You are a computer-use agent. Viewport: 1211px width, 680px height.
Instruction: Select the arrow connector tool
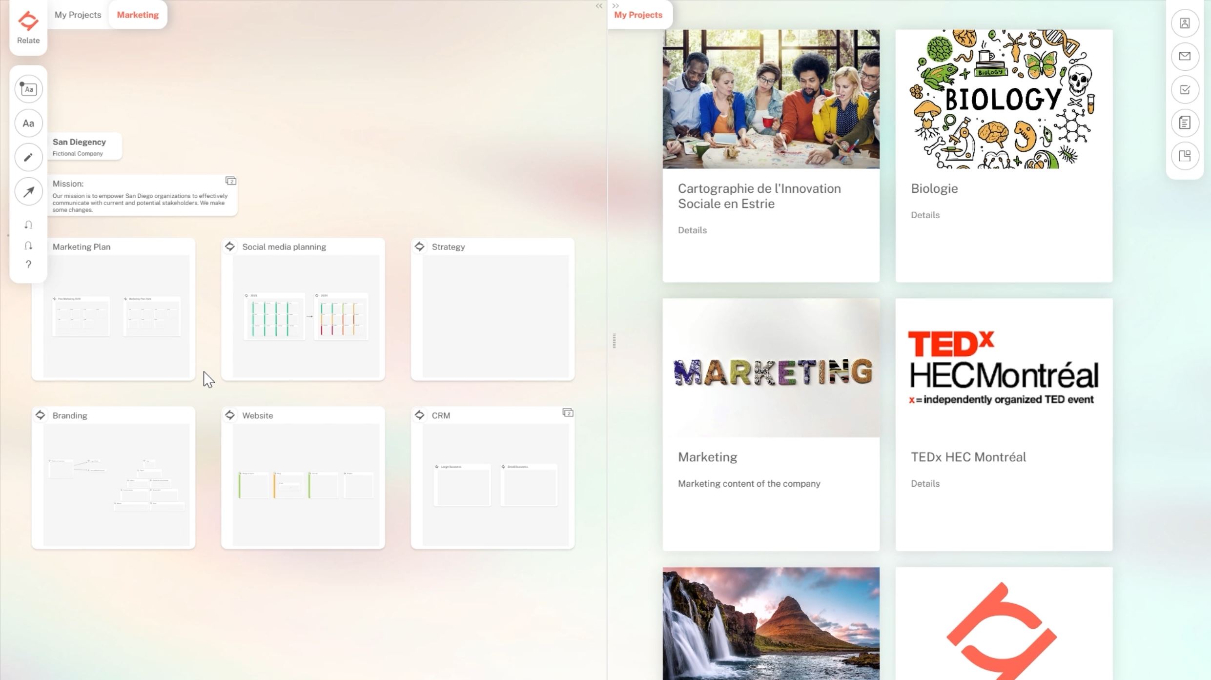point(28,191)
